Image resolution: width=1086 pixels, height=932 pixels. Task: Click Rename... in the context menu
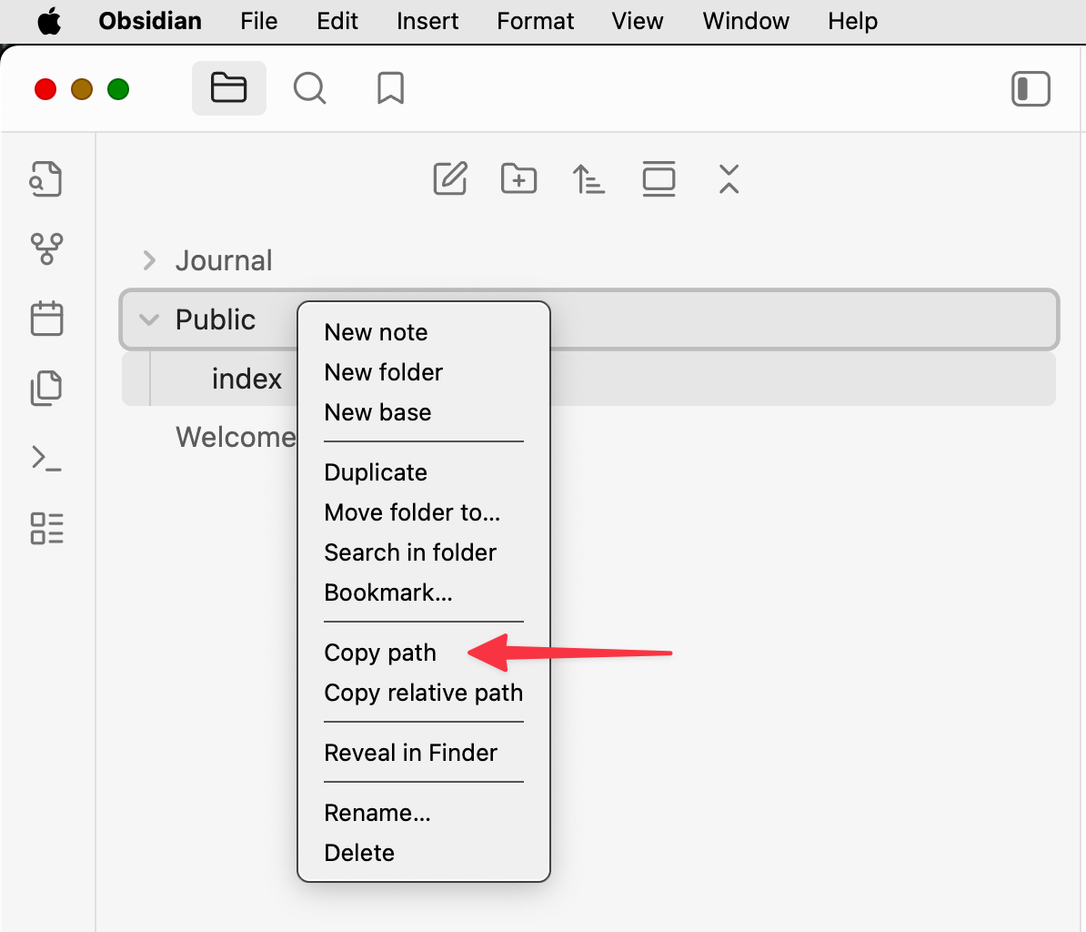(377, 813)
